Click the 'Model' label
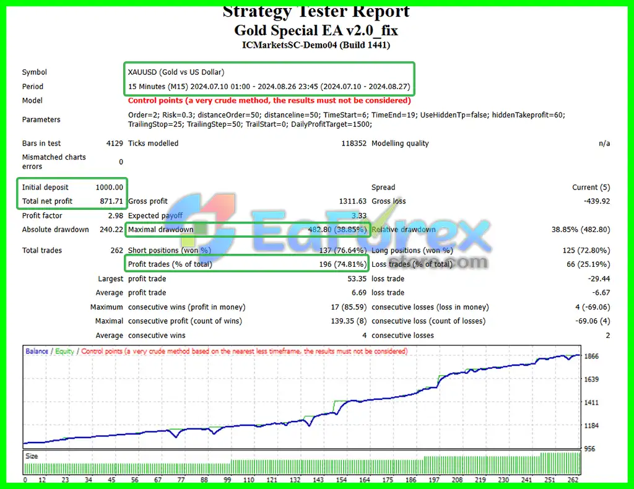634x489 pixels. (x=32, y=100)
